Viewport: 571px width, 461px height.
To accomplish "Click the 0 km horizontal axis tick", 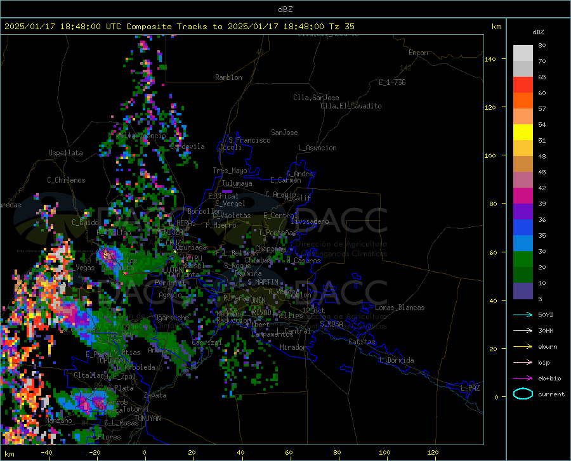I will 145,452.
